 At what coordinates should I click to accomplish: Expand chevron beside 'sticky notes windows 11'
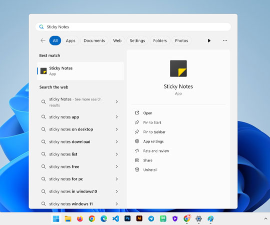click(117, 204)
